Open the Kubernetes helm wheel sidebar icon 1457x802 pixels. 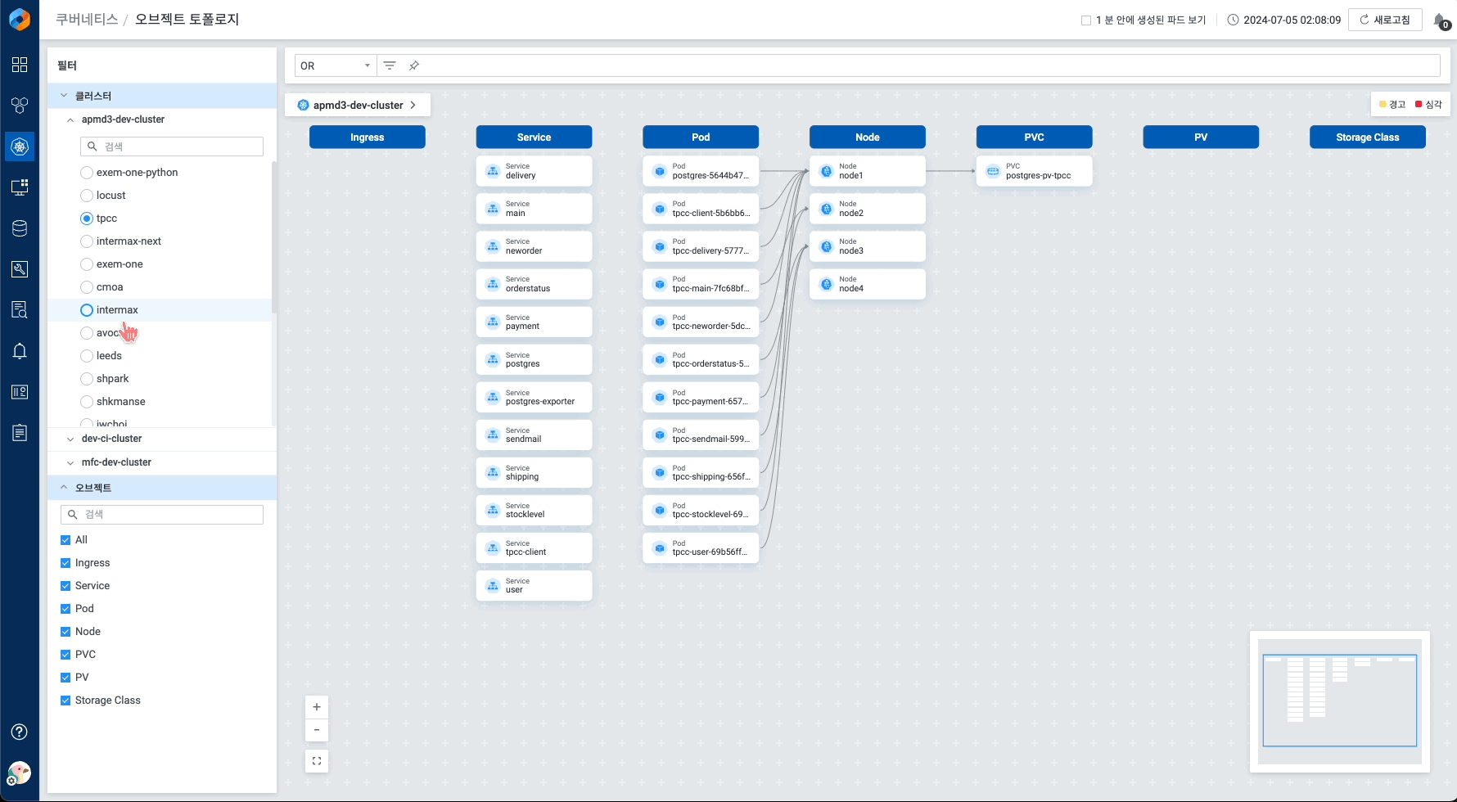coord(20,146)
